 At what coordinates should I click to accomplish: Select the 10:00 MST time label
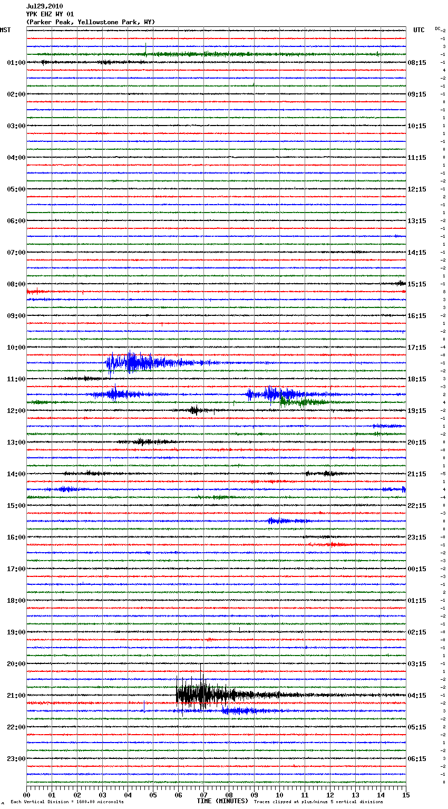[16, 348]
